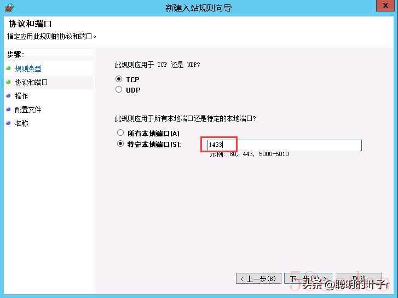The image size is (398, 298).
Task: Click purple bullet beside 操作 step
Action: tap(8, 96)
